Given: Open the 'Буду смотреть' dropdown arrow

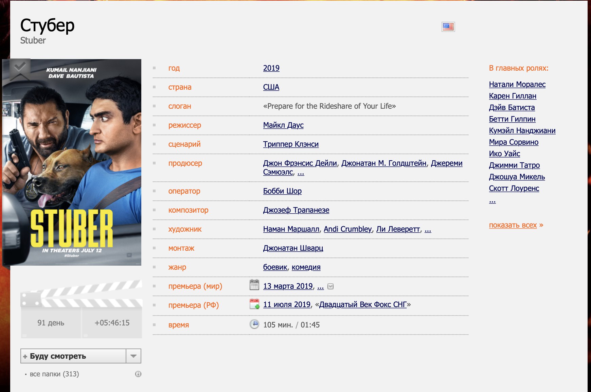Looking at the screenshot, I should [x=133, y=356].
